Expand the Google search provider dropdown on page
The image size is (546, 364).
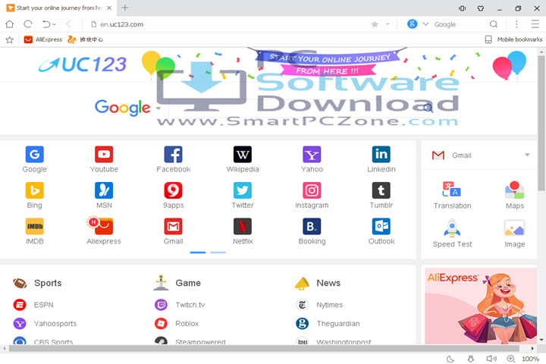[x=158, y=108]
